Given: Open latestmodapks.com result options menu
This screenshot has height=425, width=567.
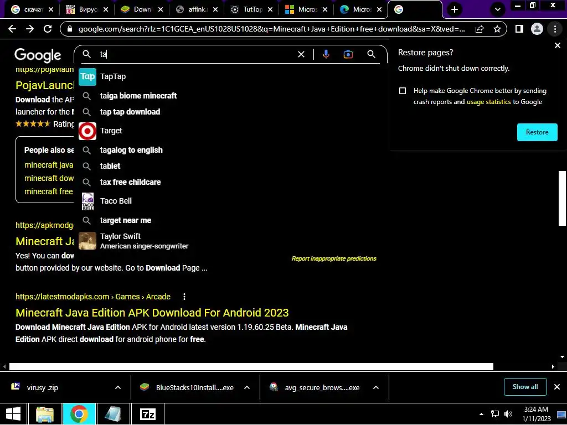Looking at the screenshot, I should (x=184, y=297).
